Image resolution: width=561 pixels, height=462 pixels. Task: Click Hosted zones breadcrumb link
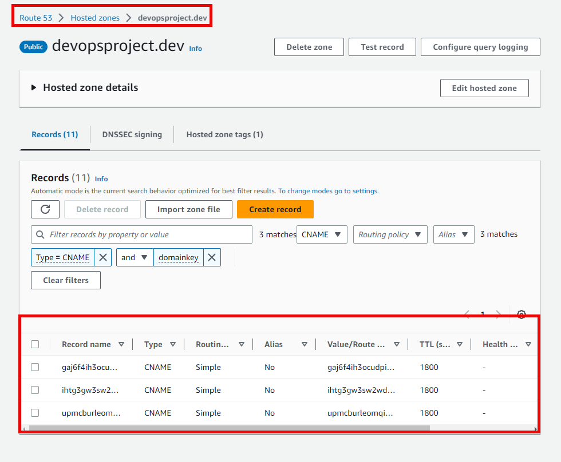tap(95, 18)
